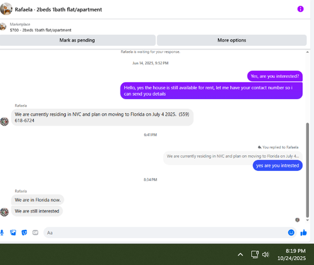Select the 'yes are you intrested' message bubble
314x265 pixels.
(278, 166)
